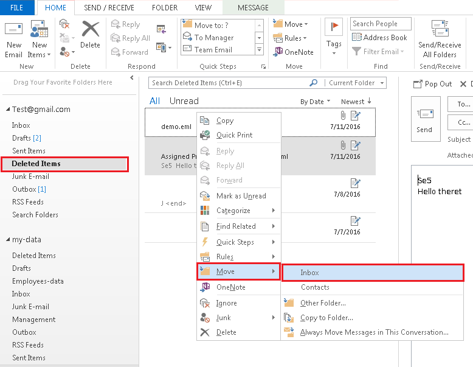Choose Copy to Folder... option

click(373, 318)
